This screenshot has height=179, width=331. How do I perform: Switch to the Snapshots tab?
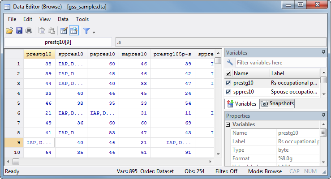(x=277, y=103)
